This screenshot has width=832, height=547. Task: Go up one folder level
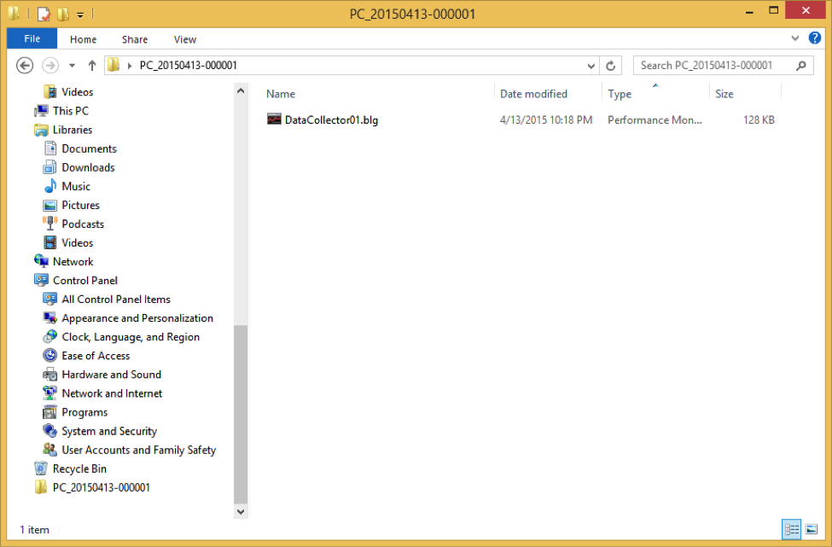92,65
